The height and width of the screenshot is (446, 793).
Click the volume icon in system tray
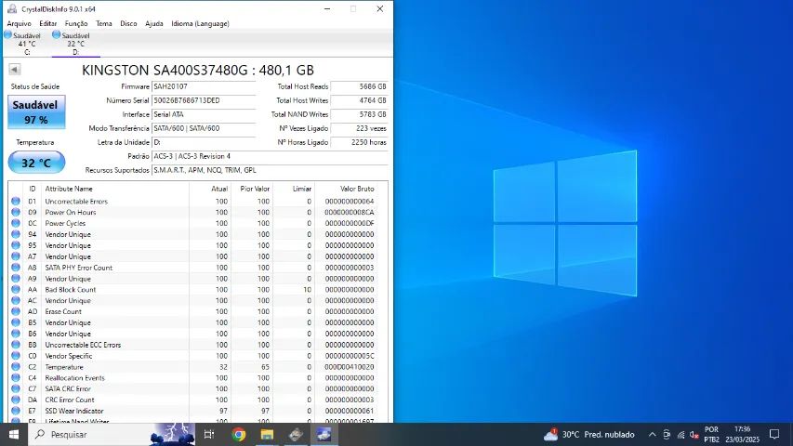tap(694, 434)
